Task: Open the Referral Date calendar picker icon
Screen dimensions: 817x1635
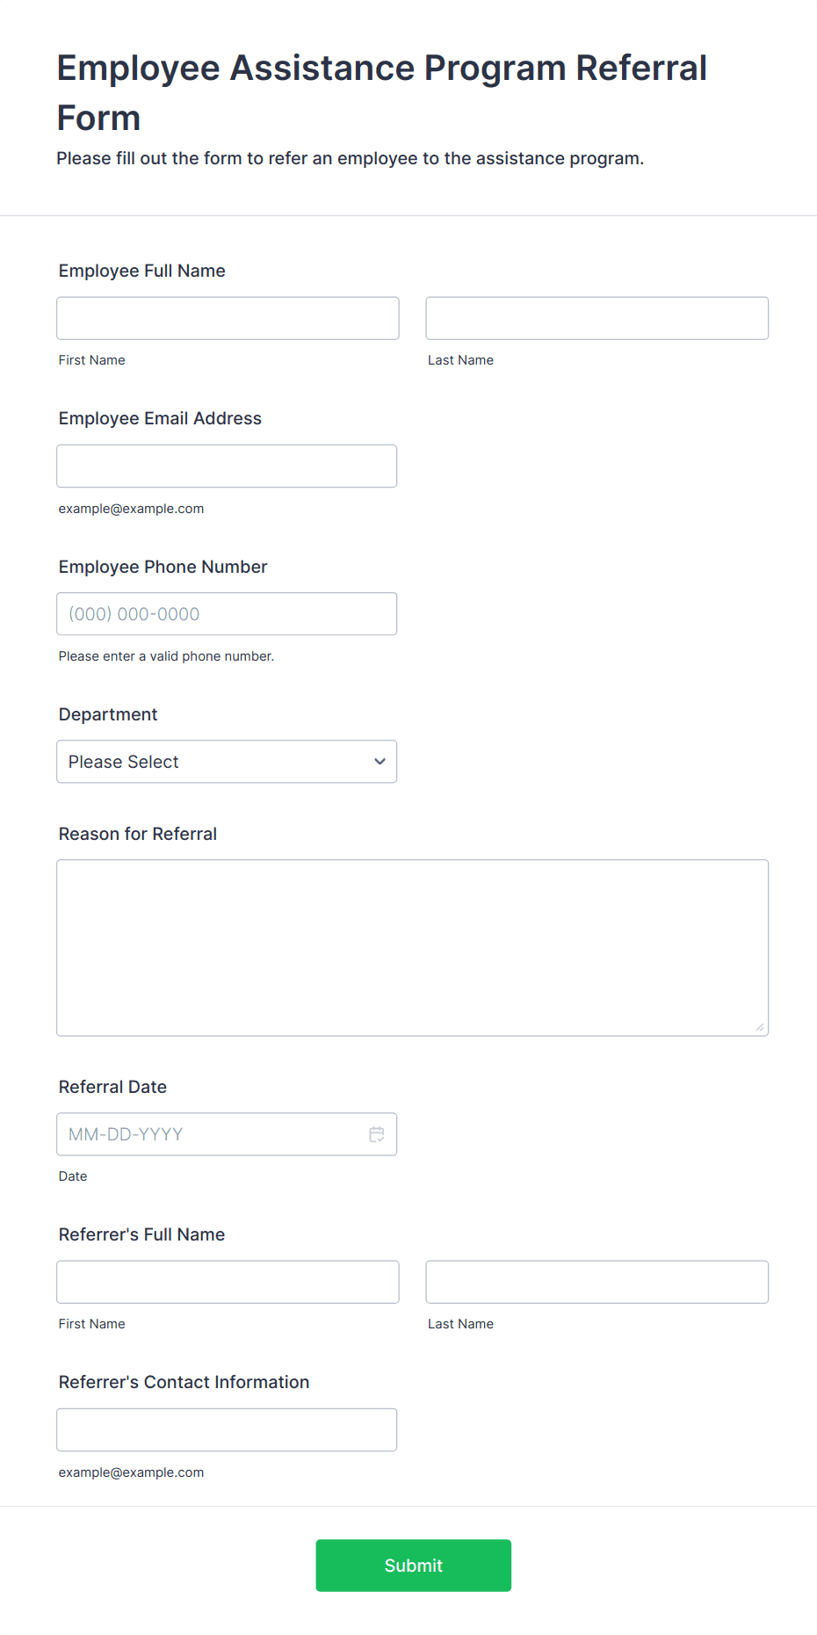Action: coord(377,1134)
